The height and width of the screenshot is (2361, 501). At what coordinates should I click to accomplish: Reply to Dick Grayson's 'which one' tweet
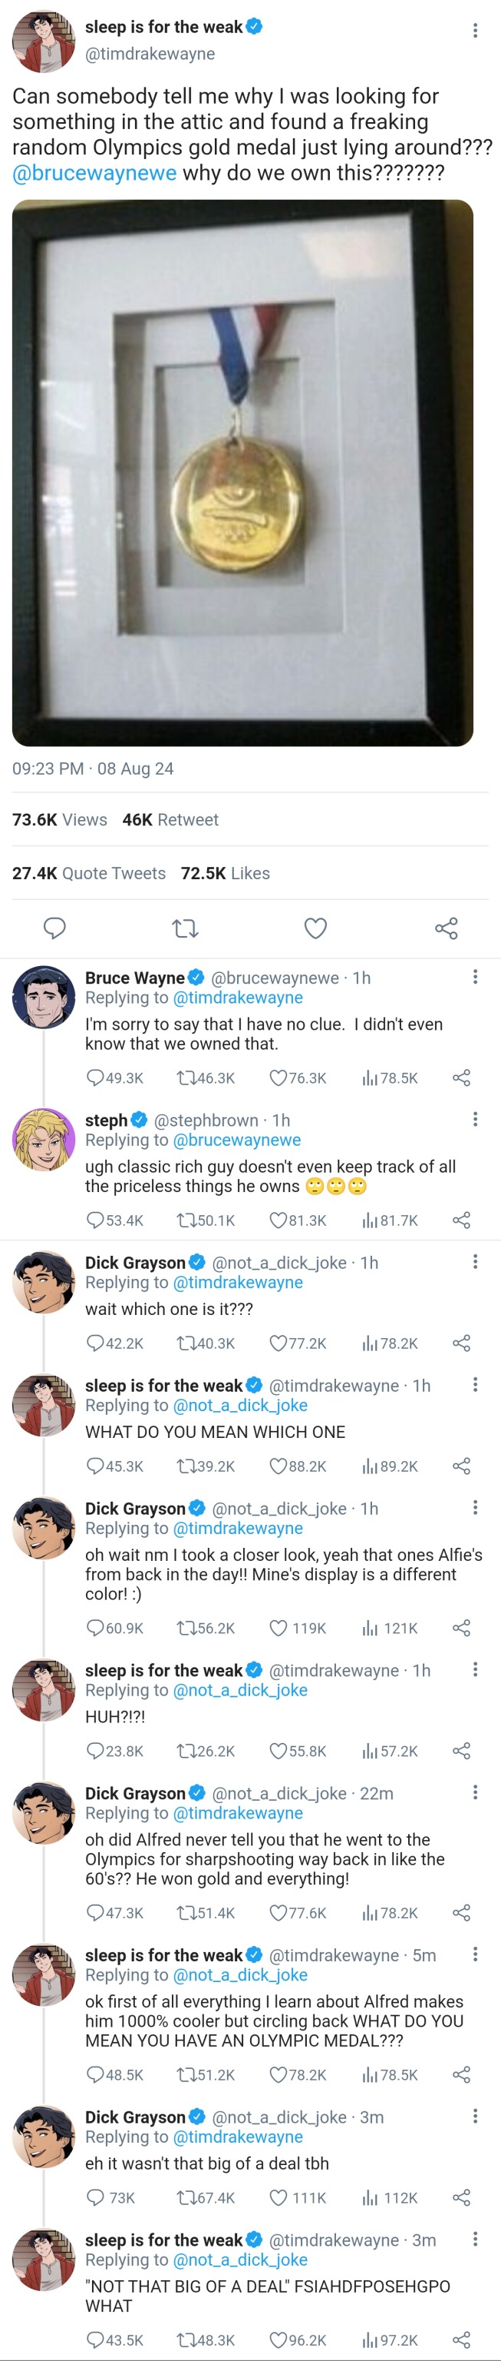pyautogui.click(x=95, y=1343)
